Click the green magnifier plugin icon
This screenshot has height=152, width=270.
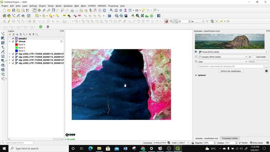click(x=138, y=16)
